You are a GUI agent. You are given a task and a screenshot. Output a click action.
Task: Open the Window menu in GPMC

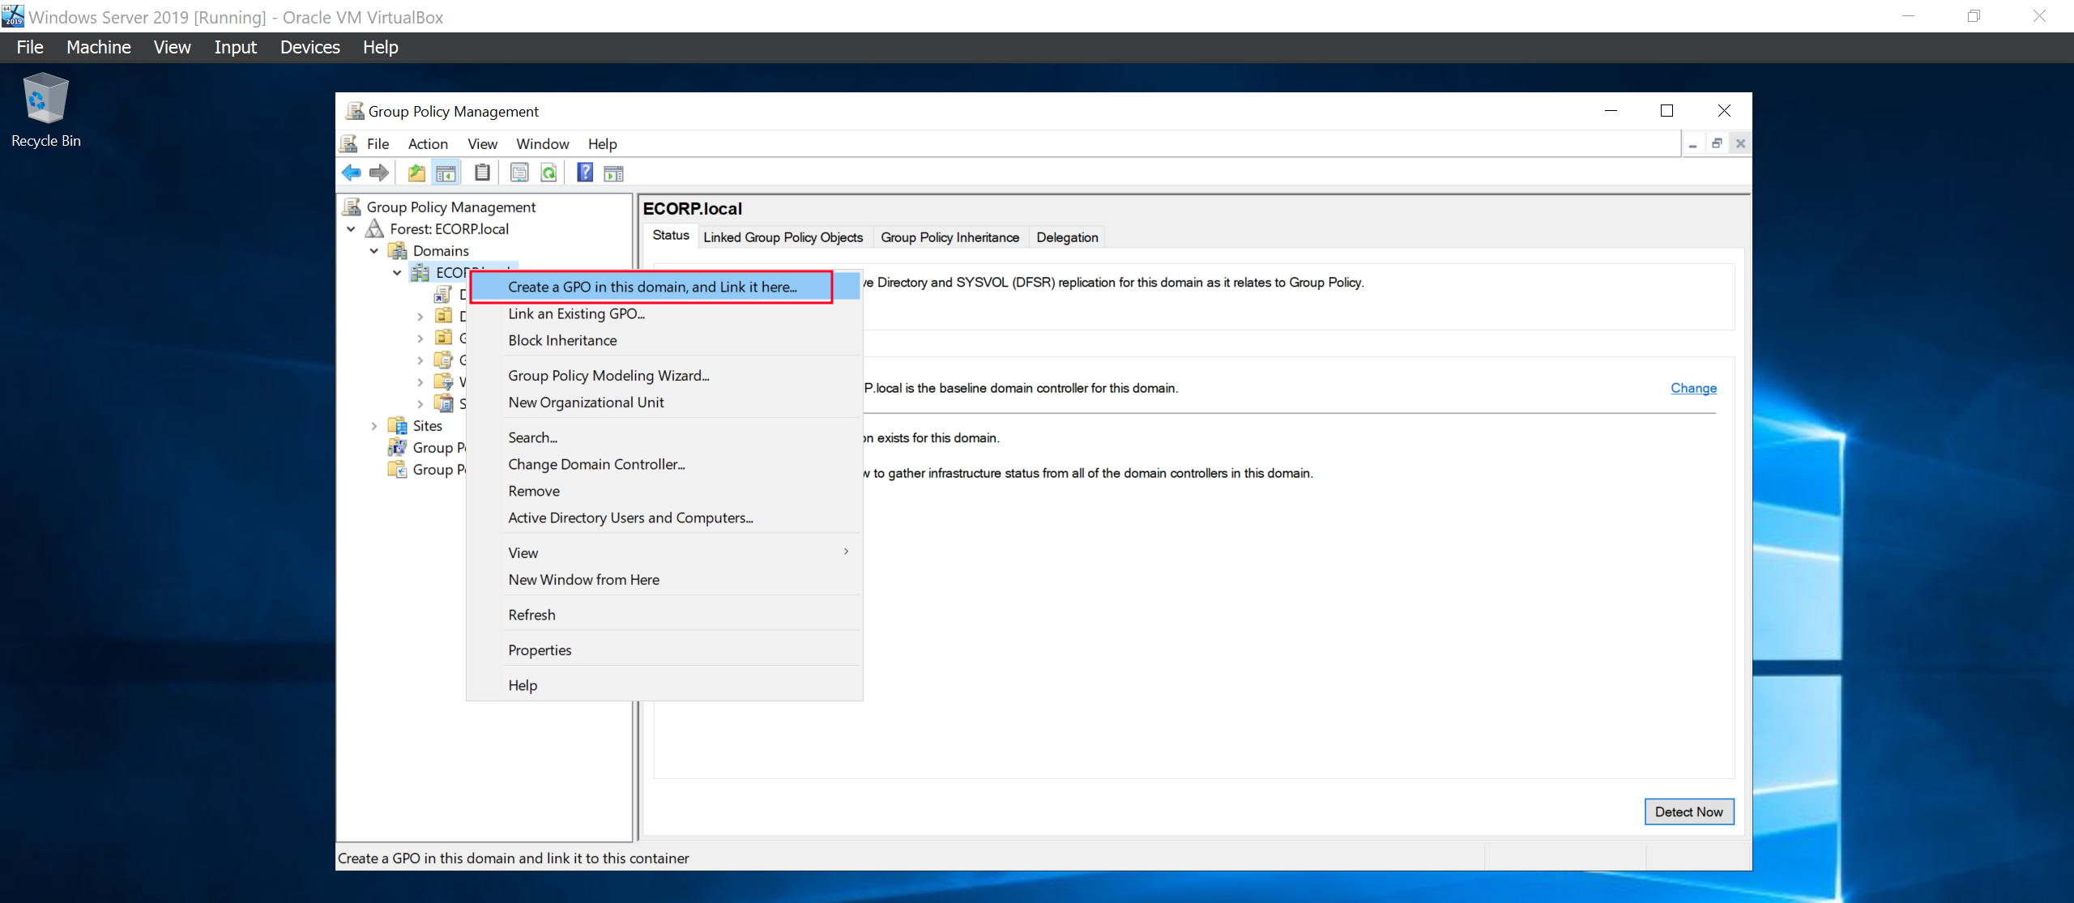point(543,143)
